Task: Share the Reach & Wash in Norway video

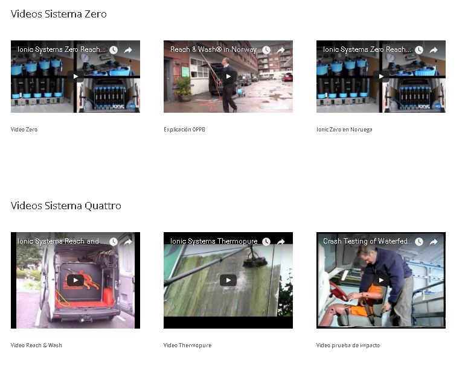Action: pos(281,50)
